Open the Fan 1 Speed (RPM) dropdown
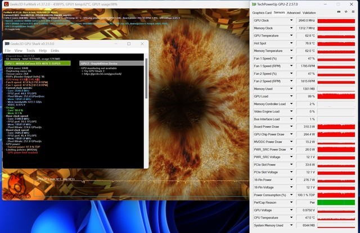The width and height of the screenshot is (360, 233). (291, 66)
